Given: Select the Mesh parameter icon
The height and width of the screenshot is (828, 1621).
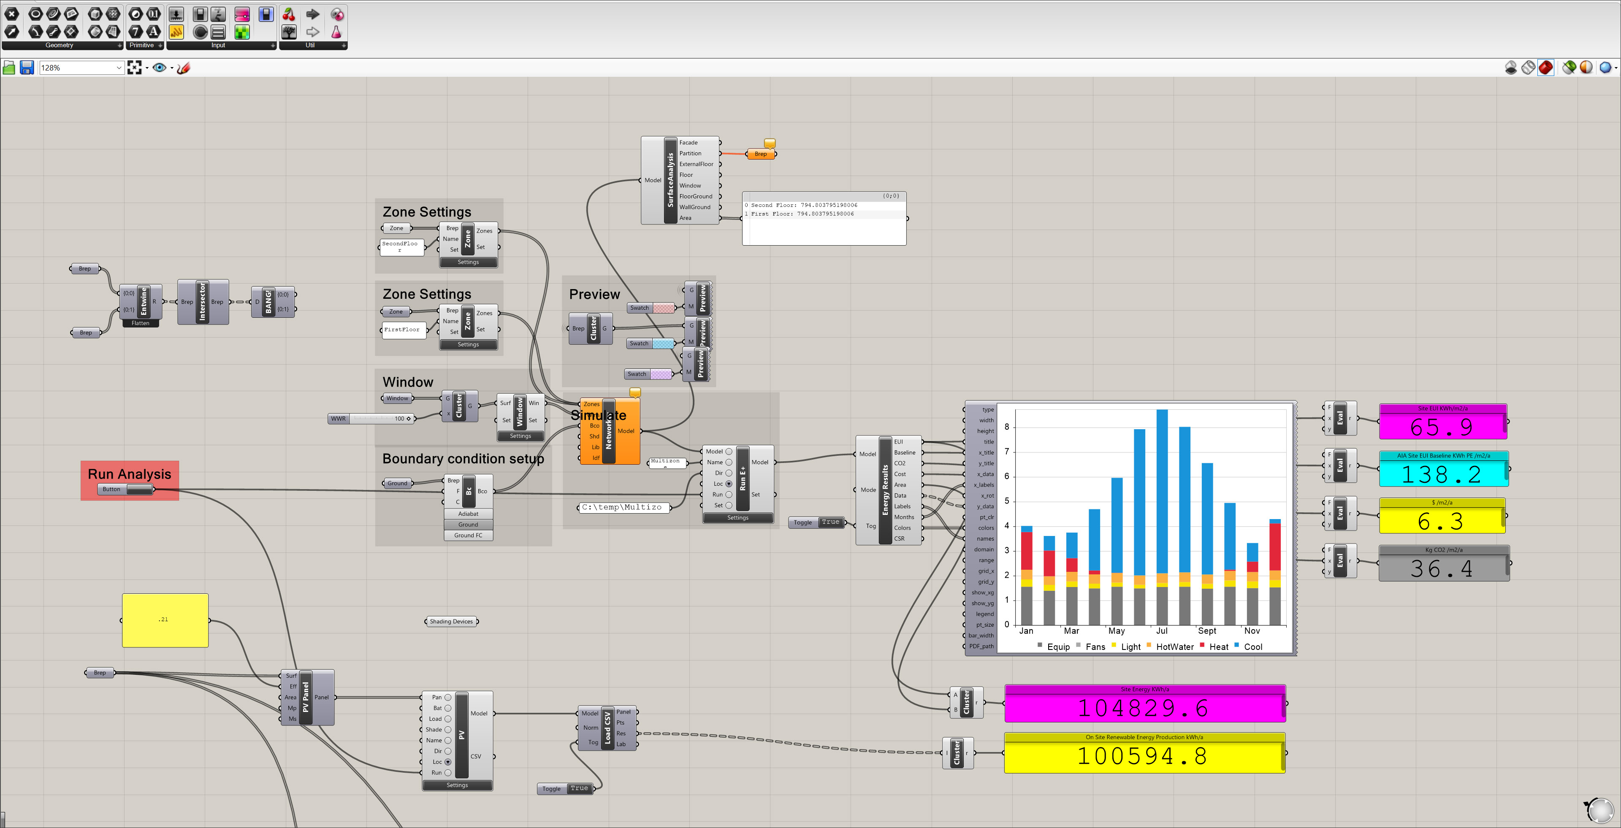Looking at the screenshot, I should (113, 14).
